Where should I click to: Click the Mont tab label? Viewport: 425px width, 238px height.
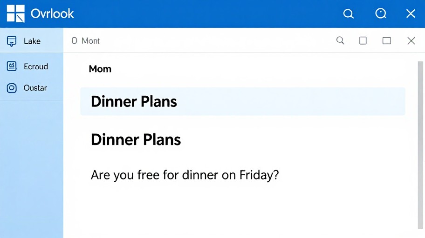90,41
